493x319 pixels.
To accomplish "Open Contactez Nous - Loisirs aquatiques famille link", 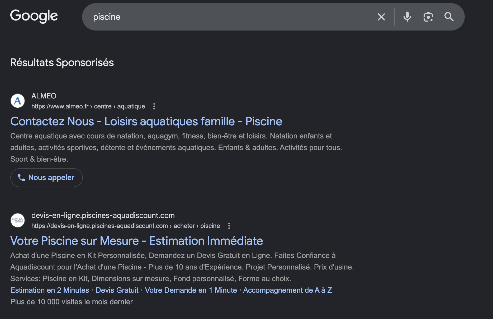I will pos(146,121).
